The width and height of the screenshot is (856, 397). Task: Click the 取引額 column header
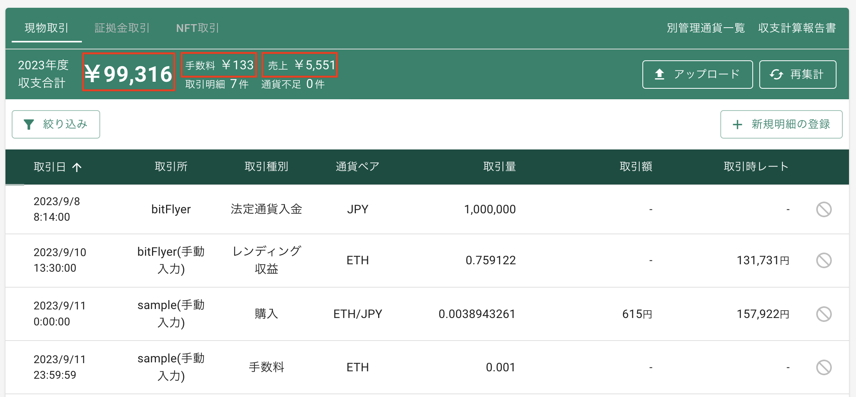pyautogui.click(x=636, y=167)
